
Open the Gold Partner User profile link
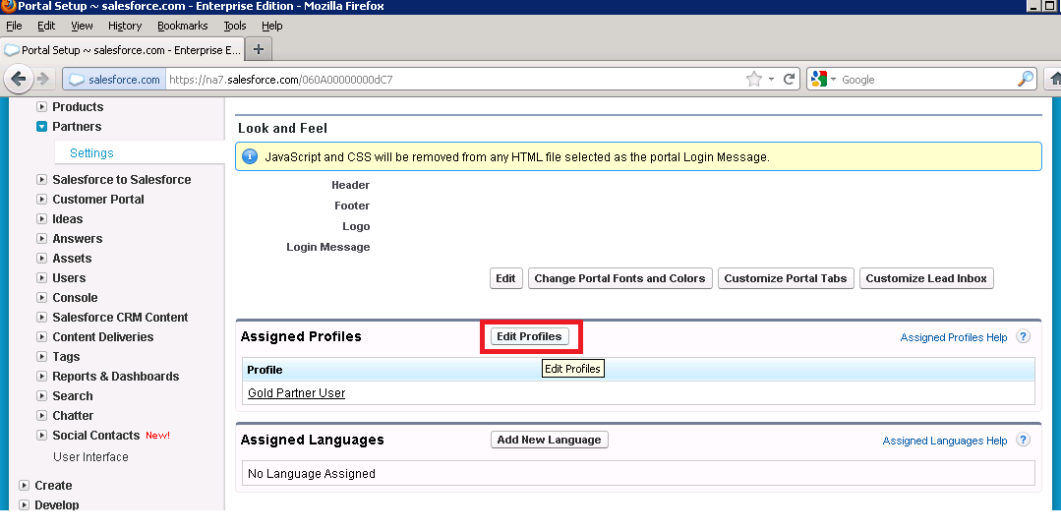tap(296, 393)
